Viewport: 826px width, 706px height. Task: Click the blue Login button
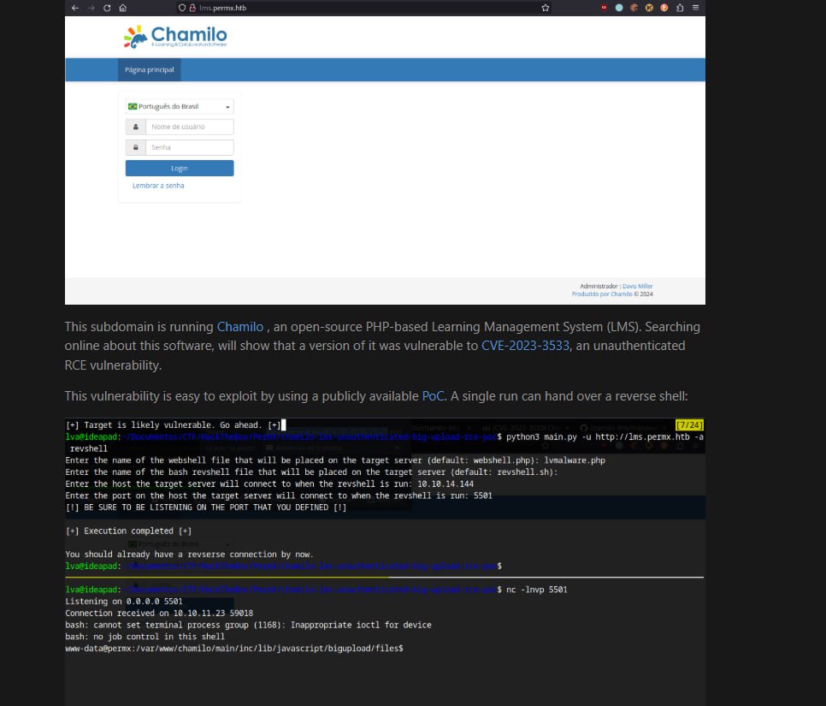[x=180, y=169]
